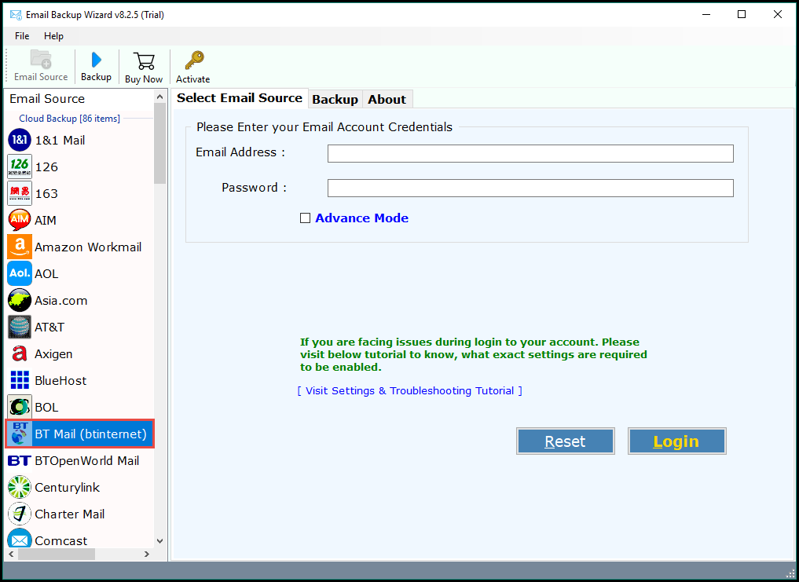Pick the AOL logo icon

click(20, 273)
